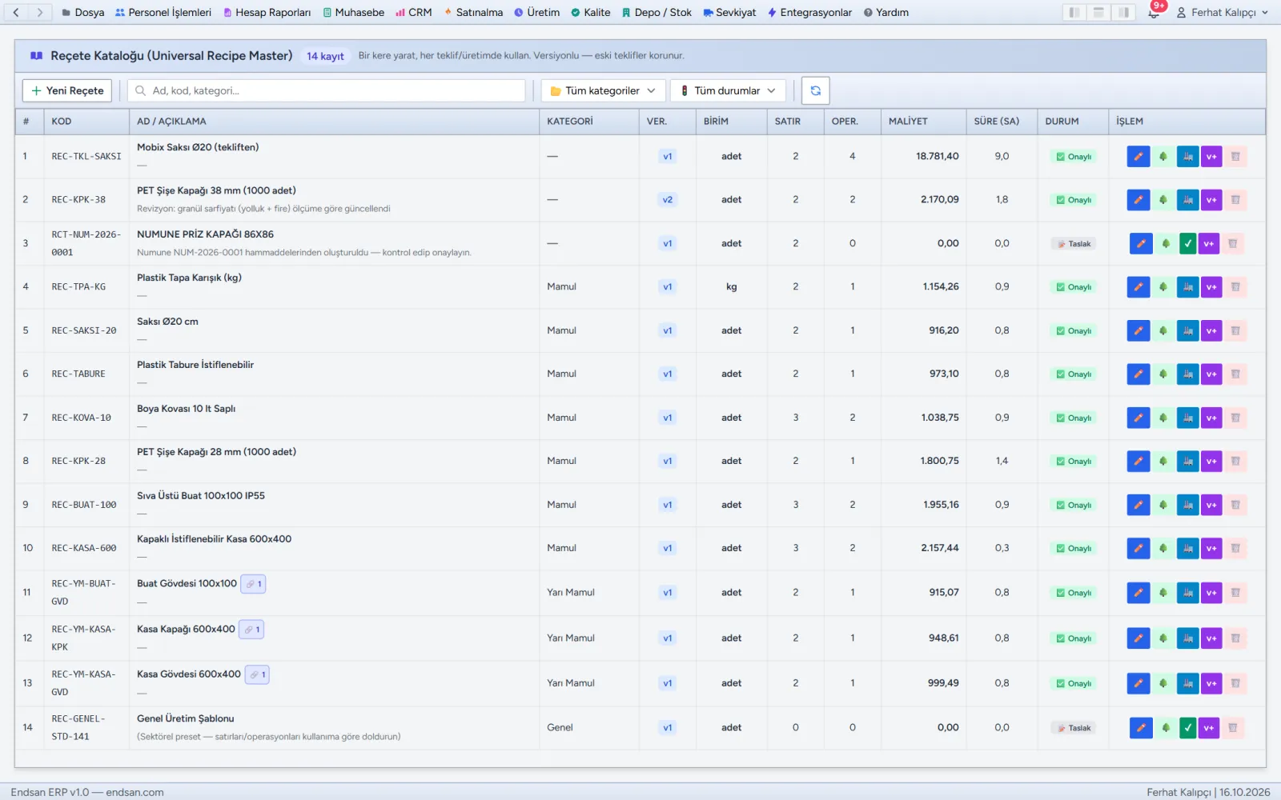The width and height of the screenshot is (1281, 800).
Task: Expand Tüm durumlar status dropdown
Action: click(x=728, y=90)
